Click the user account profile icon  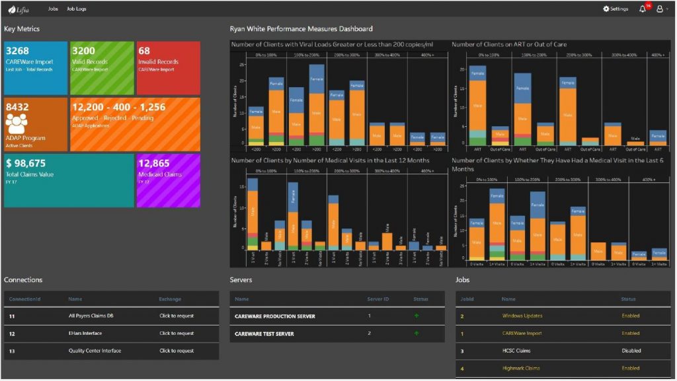pos(660,9)
